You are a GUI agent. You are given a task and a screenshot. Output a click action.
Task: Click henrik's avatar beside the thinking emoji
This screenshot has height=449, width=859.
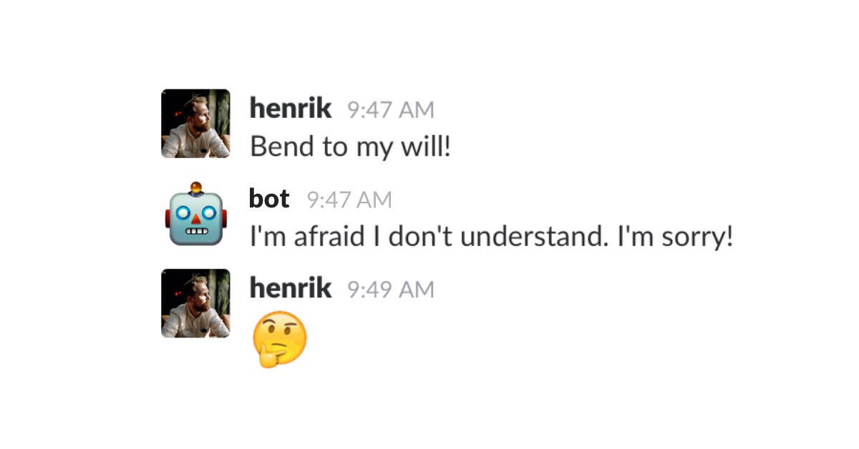click(195, 303)
